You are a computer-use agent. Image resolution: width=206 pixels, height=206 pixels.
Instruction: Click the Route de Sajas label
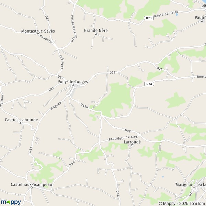pyautogui.click(x=166, y=14)
